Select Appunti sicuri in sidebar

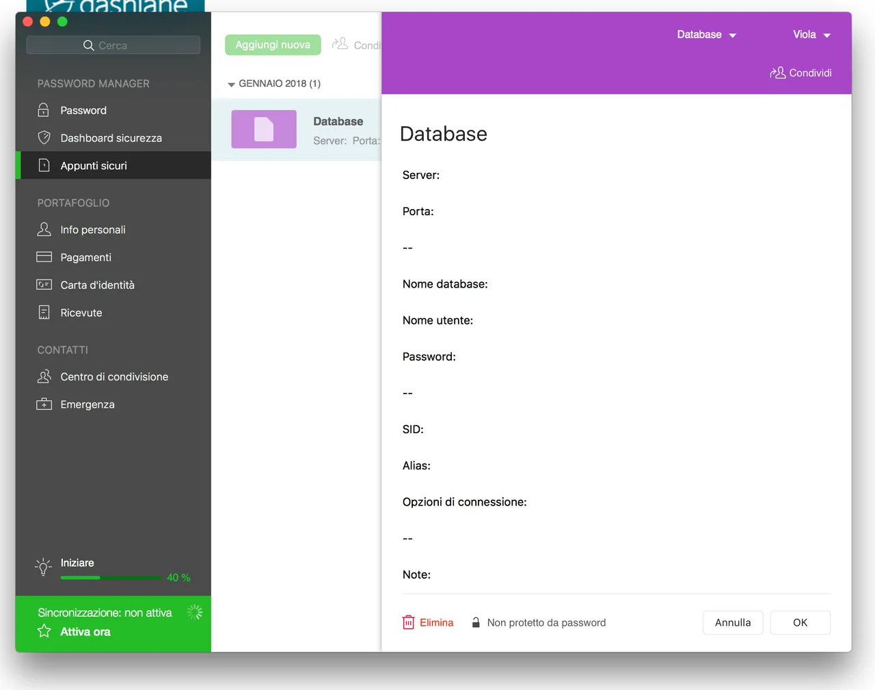(113, 165)
